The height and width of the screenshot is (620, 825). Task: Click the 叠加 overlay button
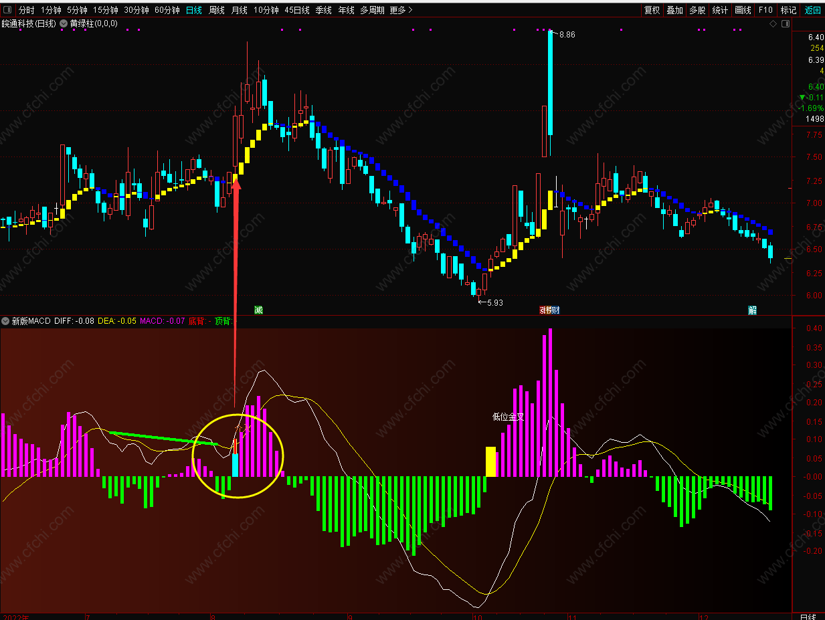674,10
